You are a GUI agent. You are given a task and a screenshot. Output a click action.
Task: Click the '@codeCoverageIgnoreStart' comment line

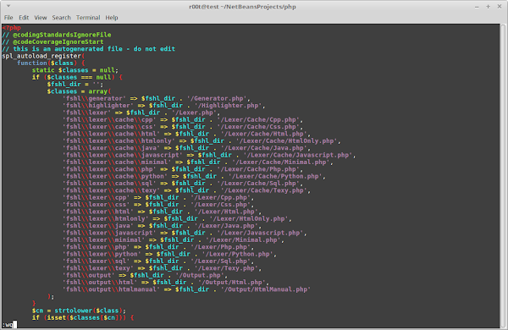click(52, 41)
